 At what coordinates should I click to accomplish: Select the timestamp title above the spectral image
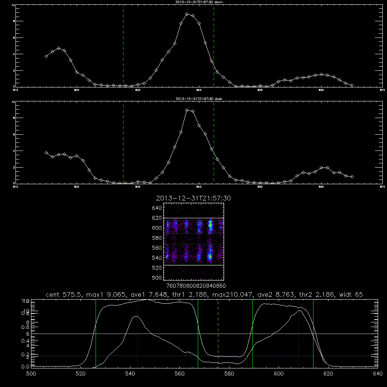(x=193, y=198)
